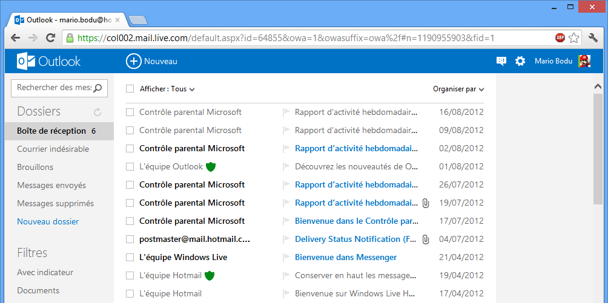
Task: Click the browser Forward arrow
Action: [33, 38]
